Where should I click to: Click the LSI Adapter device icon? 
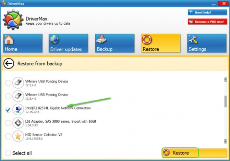pyautogui.click(x=18, y=123)
